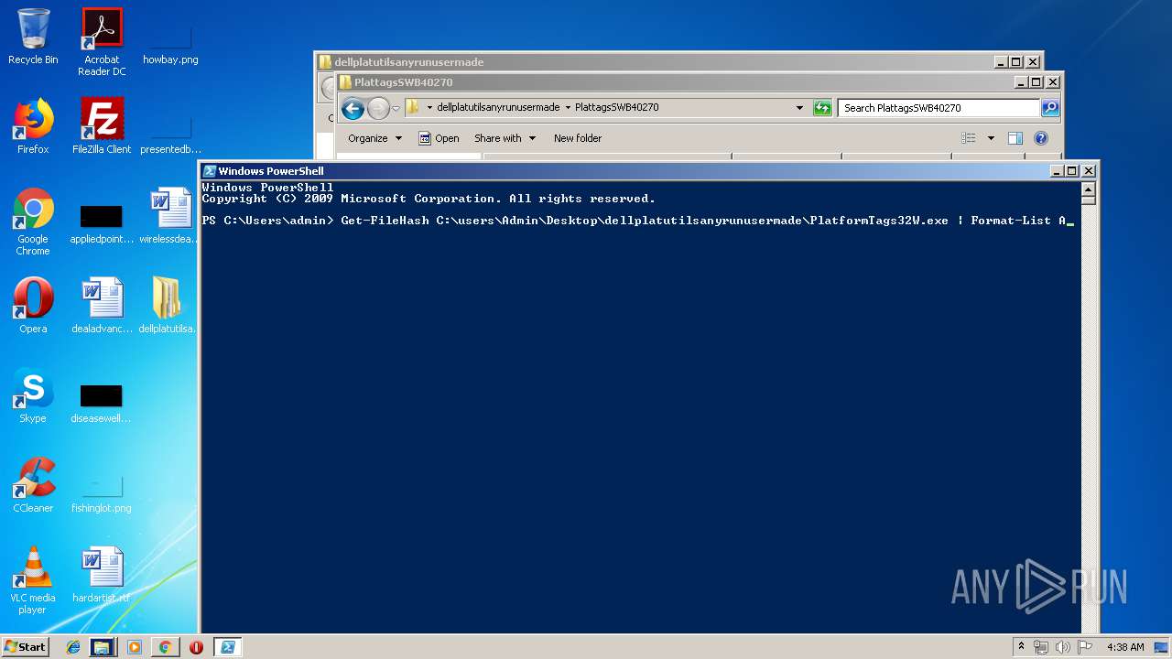Open VLC media player shortcut
The height and width of the screenshot is (659, 1172).
[33, 580]
